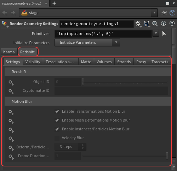Pin the parameter pane with pin icon

pos(164,13)
